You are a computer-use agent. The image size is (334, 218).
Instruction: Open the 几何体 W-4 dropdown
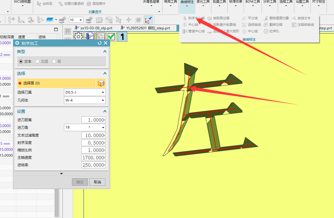[x=85, y=100]
